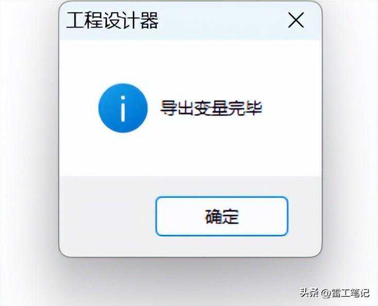This screenshot has width=378, height=306.
Task: Close the 工程设计器 dialog with X
Action: click(296, 20)
